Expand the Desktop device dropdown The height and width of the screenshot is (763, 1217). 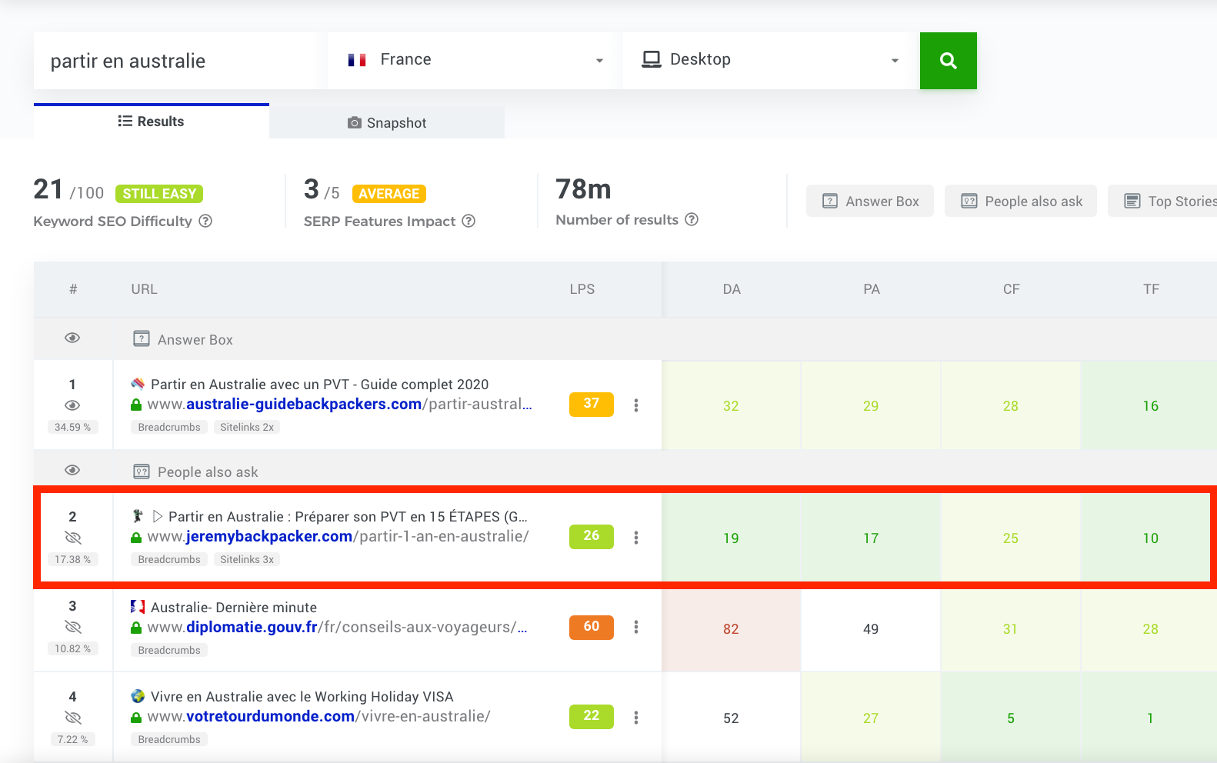[770, 60]
